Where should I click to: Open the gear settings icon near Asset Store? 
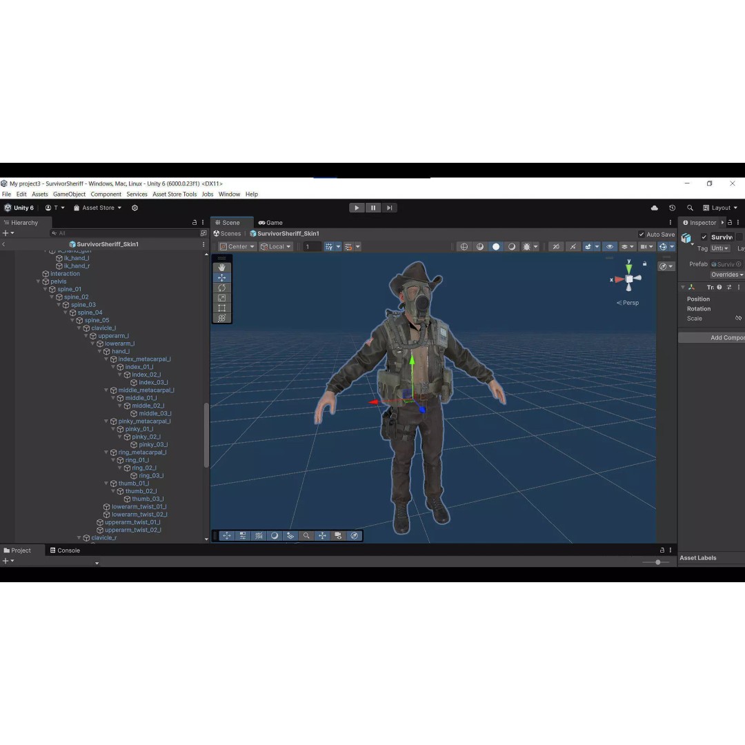(x=135, y=208)
